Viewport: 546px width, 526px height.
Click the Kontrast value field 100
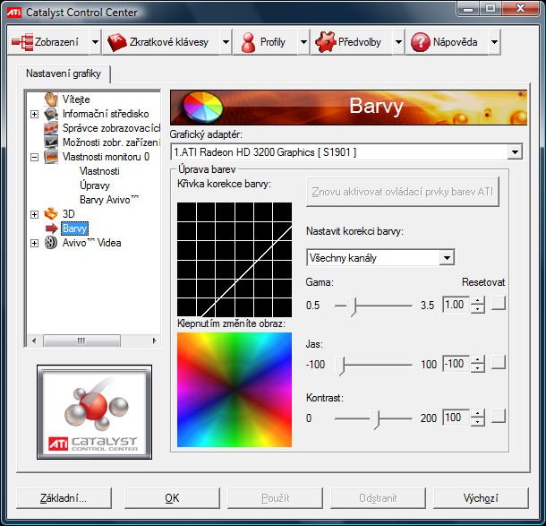coord(456,418)
